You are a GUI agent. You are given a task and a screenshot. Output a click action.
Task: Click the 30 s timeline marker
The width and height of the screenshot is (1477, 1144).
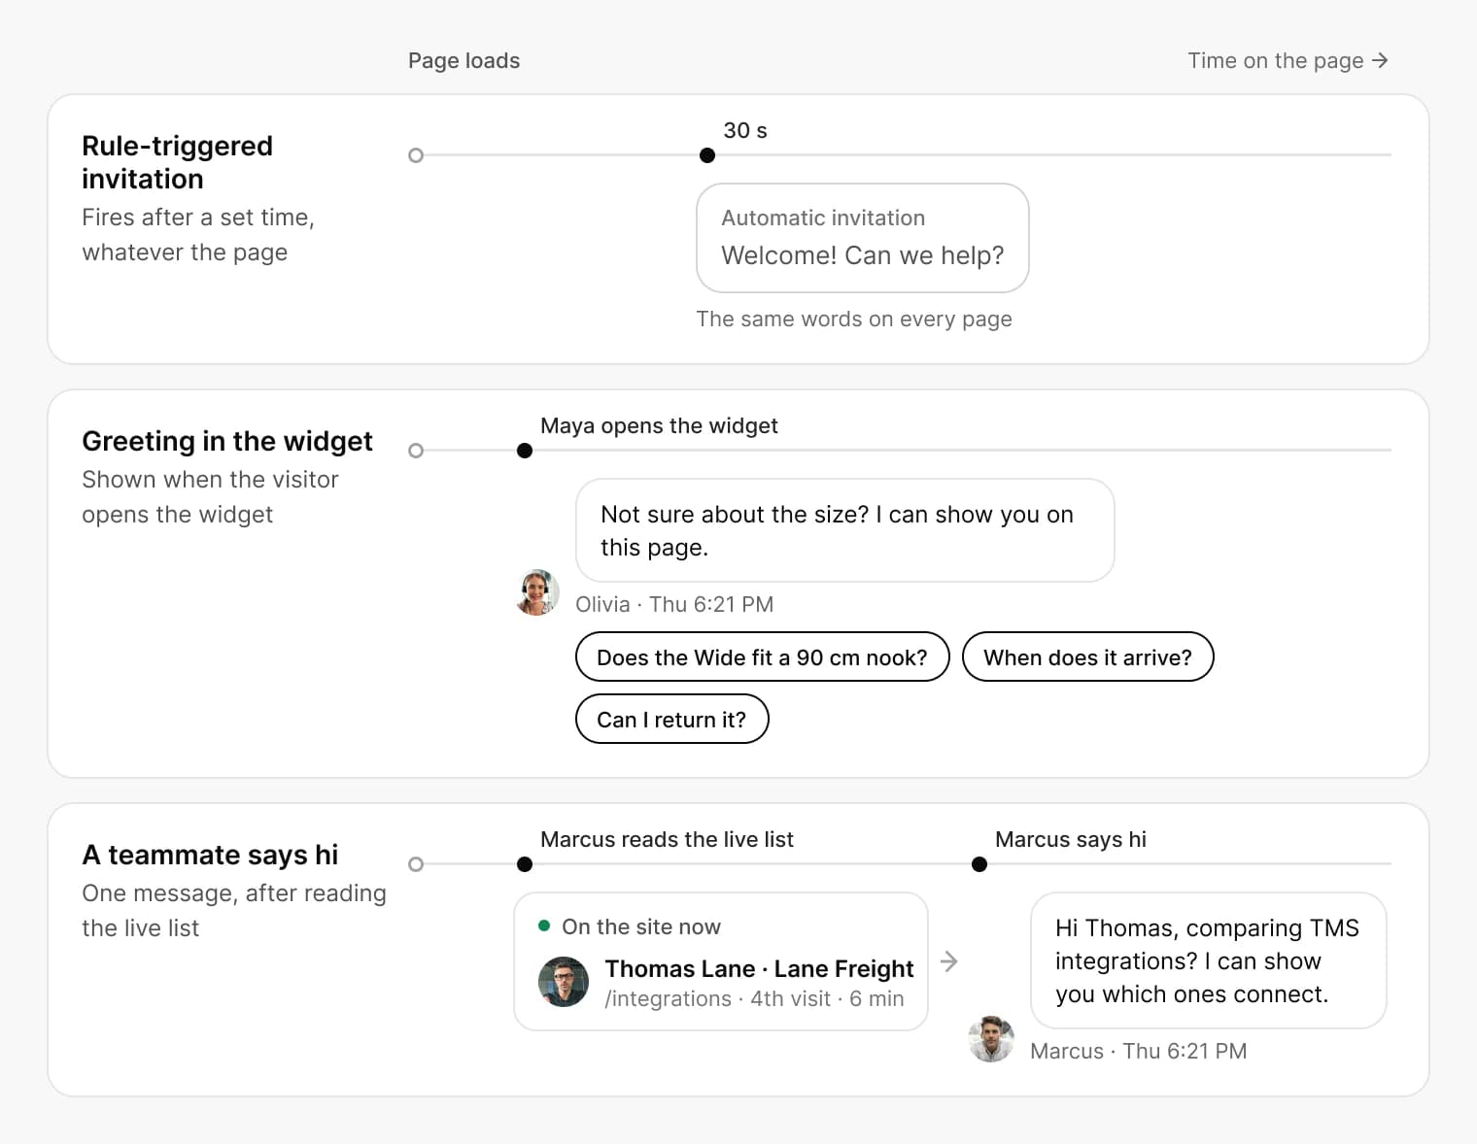[707, 155]
